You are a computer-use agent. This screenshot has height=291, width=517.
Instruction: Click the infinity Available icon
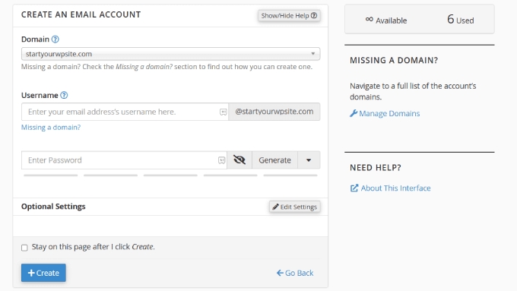point(370,20)
